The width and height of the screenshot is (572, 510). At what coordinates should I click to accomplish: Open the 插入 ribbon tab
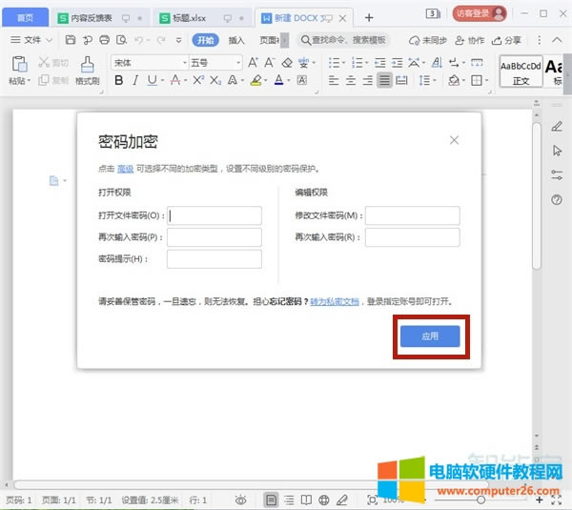[236, 40]
